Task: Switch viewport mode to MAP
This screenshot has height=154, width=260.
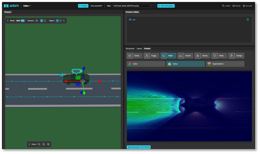Action: click(x=18, y=21)
